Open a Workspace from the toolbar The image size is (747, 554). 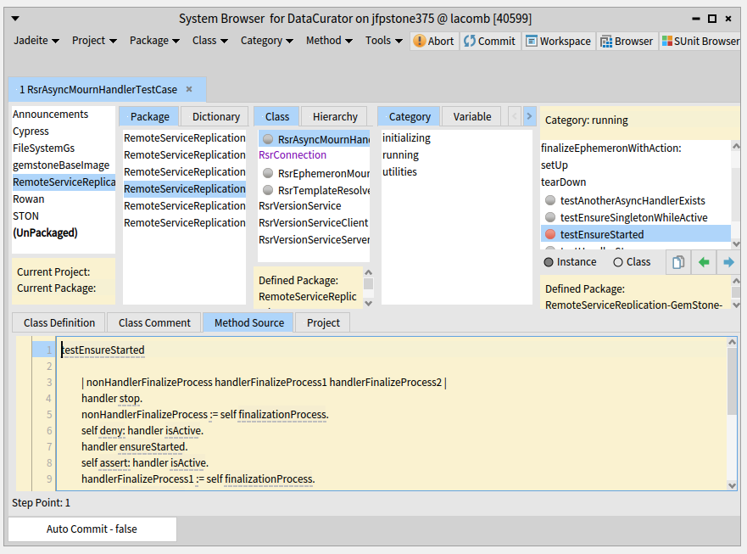click(557, 41)
